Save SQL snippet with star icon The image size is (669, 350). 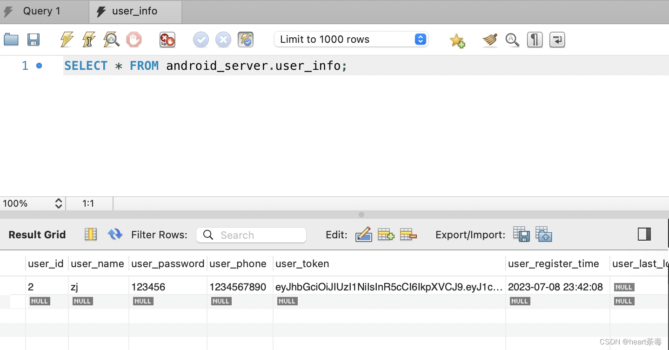coord(457,40)
